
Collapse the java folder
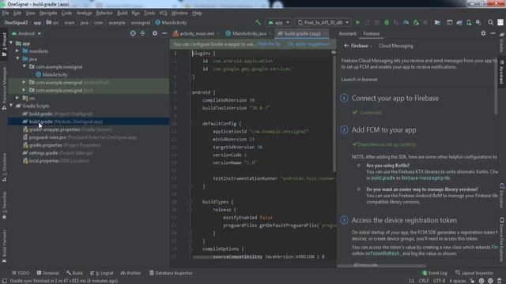(17, 58)
